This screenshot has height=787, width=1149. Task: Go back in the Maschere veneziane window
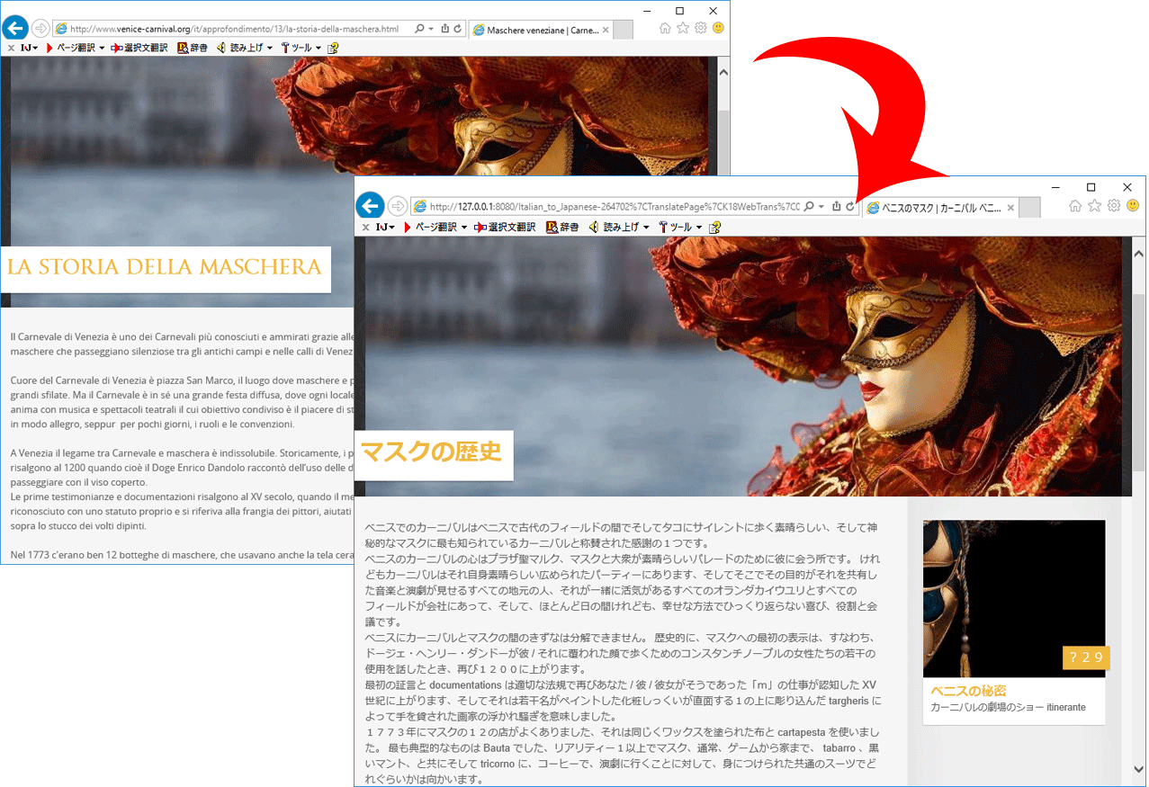point(17,28)
